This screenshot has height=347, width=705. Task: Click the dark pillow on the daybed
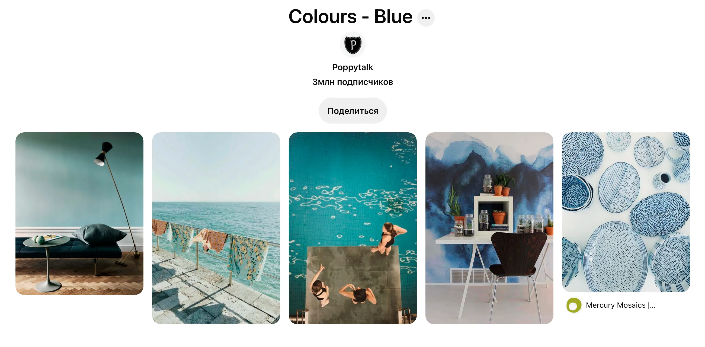point(99,233)
